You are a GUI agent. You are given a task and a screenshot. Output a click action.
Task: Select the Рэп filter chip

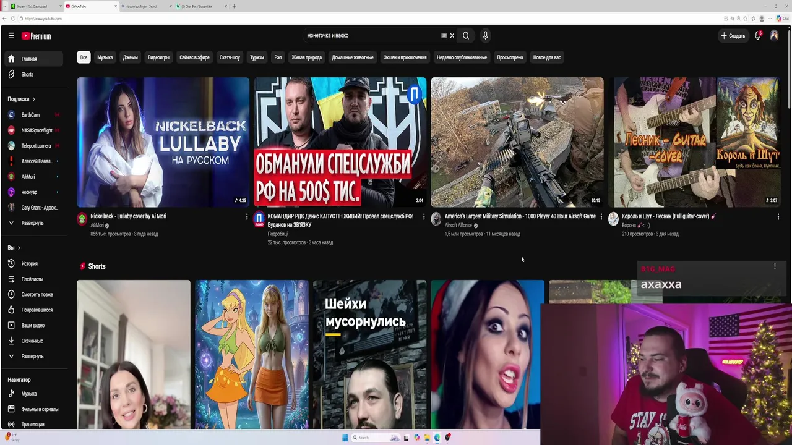[278, 57]
